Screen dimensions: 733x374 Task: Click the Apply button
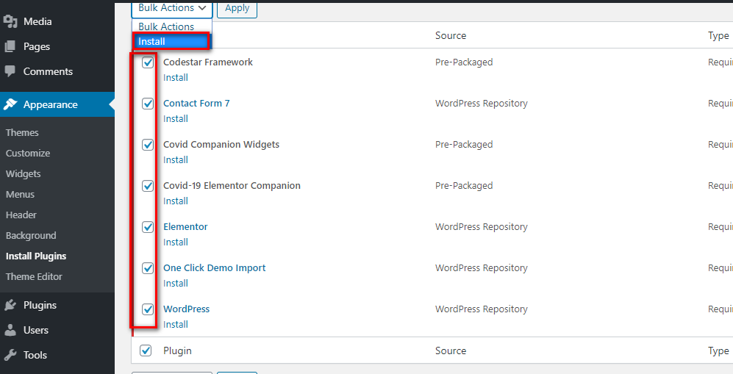(x=237, y=8)
